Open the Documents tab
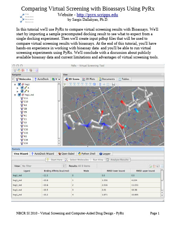The image size is (176, 232). [x=107, y=79]
